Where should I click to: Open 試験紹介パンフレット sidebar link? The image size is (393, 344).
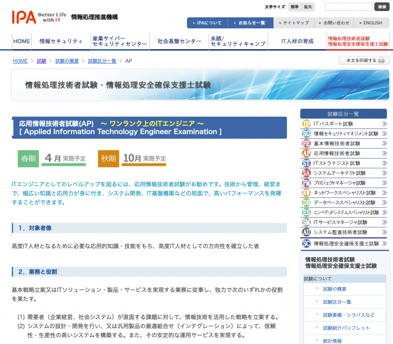[346, 328]
